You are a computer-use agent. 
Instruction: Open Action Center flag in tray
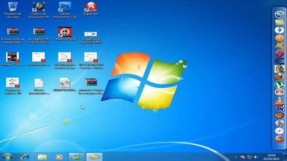(243, 157)
